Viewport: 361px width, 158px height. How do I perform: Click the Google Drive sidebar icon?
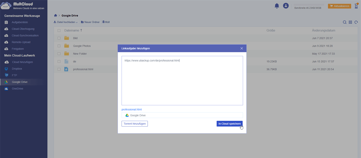click(6, 82)
